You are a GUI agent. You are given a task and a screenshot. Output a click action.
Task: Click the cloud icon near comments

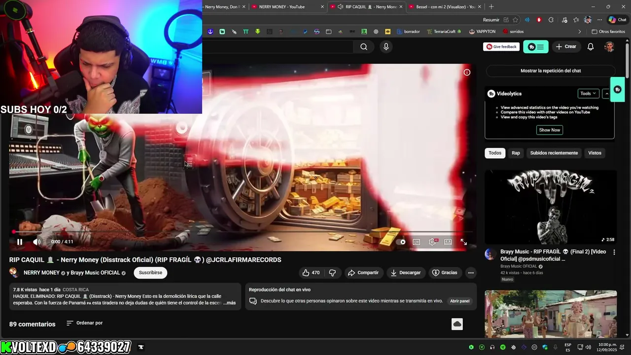pyautogui.click(x=457, y=324)
